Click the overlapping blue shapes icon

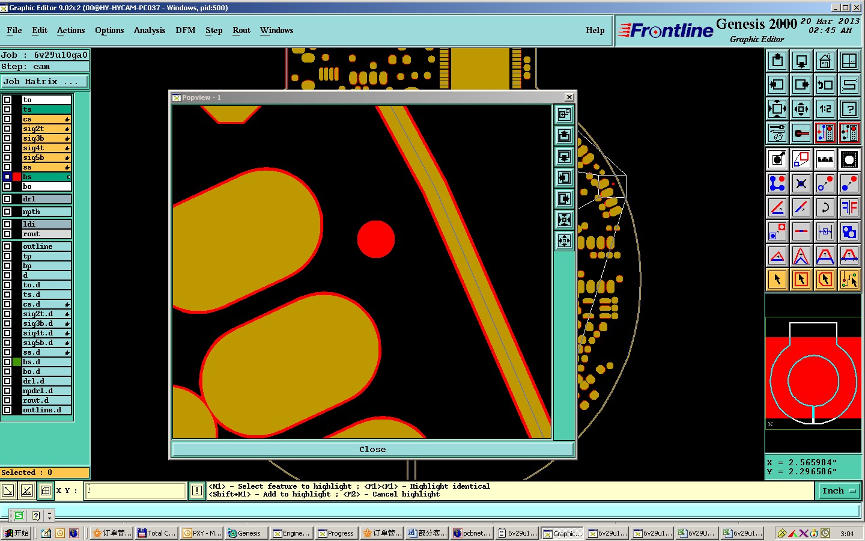tap(849, 231)
